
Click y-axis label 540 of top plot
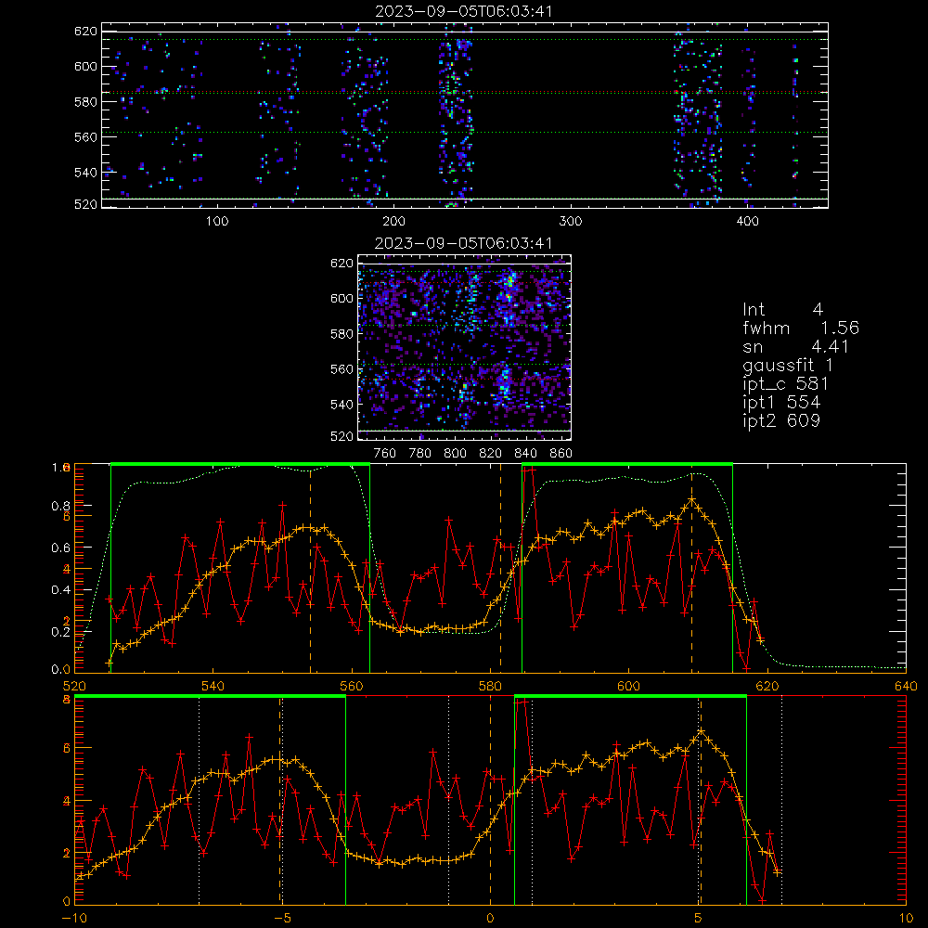(85, 173)
